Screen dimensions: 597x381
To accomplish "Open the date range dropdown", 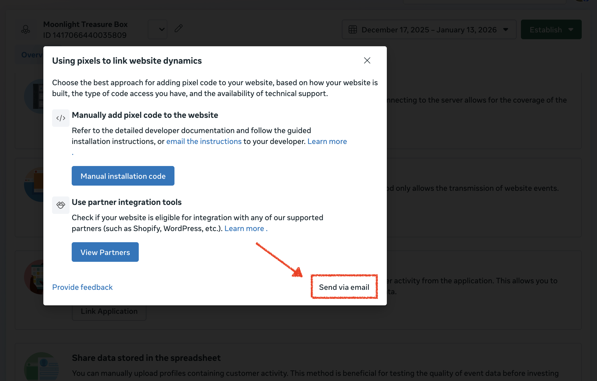I will pos(429,29).
